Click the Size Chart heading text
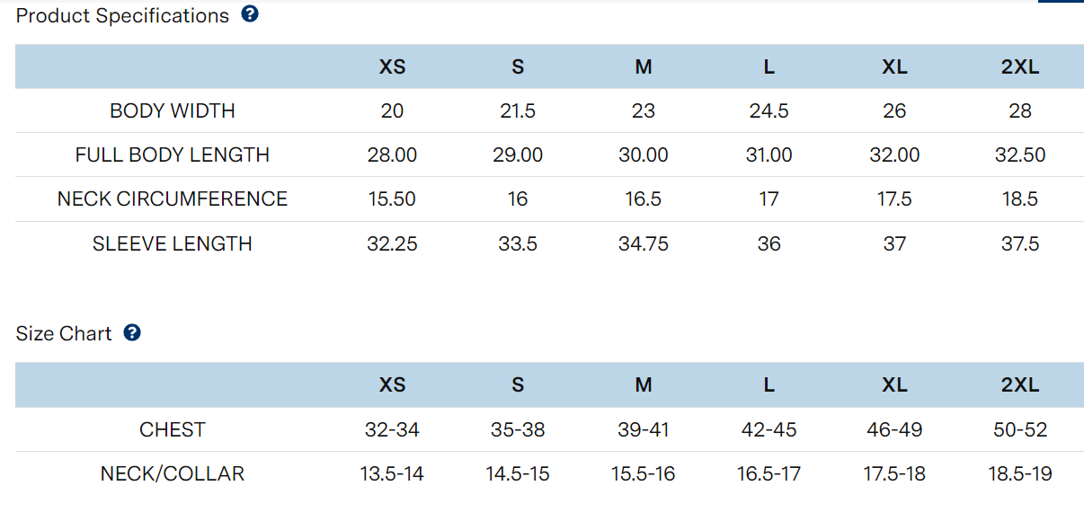The width and height of the screenshot is (1084, 512). click(x=64, y=334)
